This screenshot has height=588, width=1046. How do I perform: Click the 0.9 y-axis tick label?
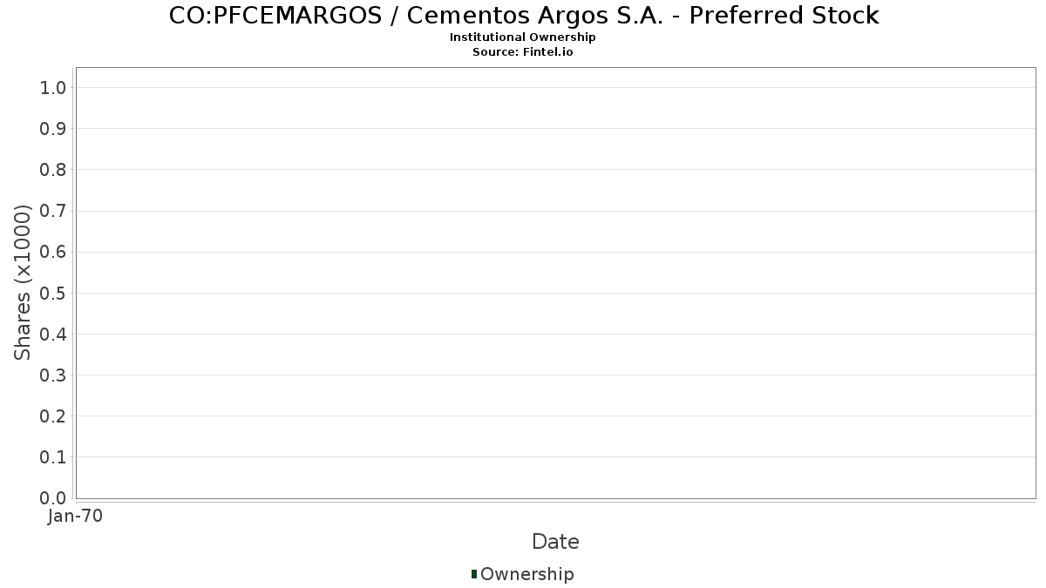(x=53, y=129)
